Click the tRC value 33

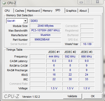pyautogui.click(x=87, y=79)
